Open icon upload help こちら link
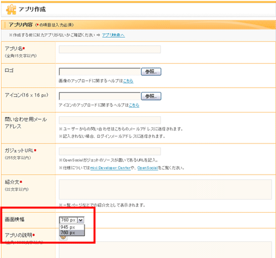Image resolution: width=276 pixels, height=258 pixels. (x=134, y=105)
